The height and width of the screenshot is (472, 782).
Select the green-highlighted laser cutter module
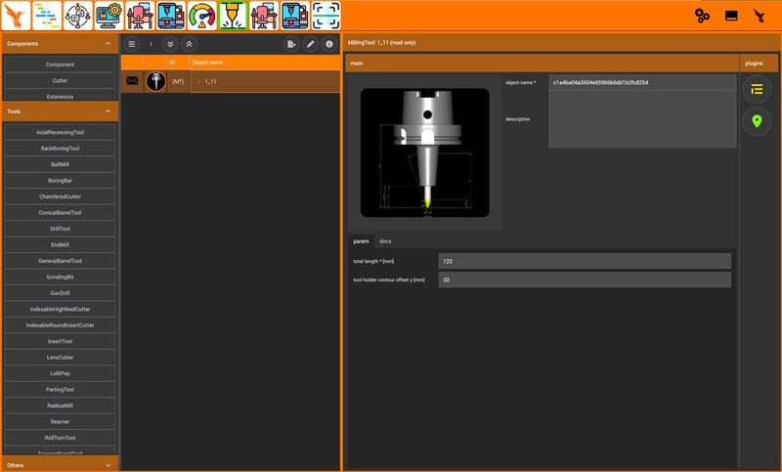tap(233, 16)
